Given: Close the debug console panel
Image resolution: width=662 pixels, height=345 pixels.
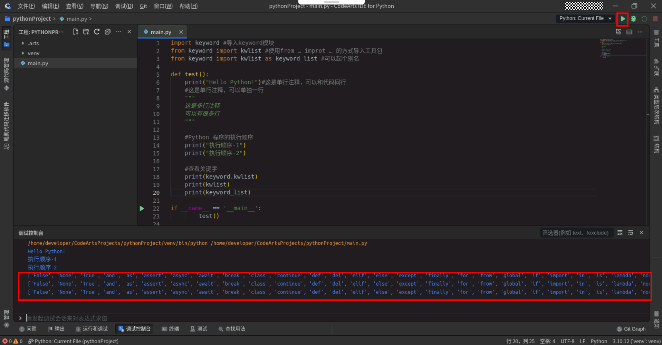Looking at the screenshot, I should pos(641,233).
